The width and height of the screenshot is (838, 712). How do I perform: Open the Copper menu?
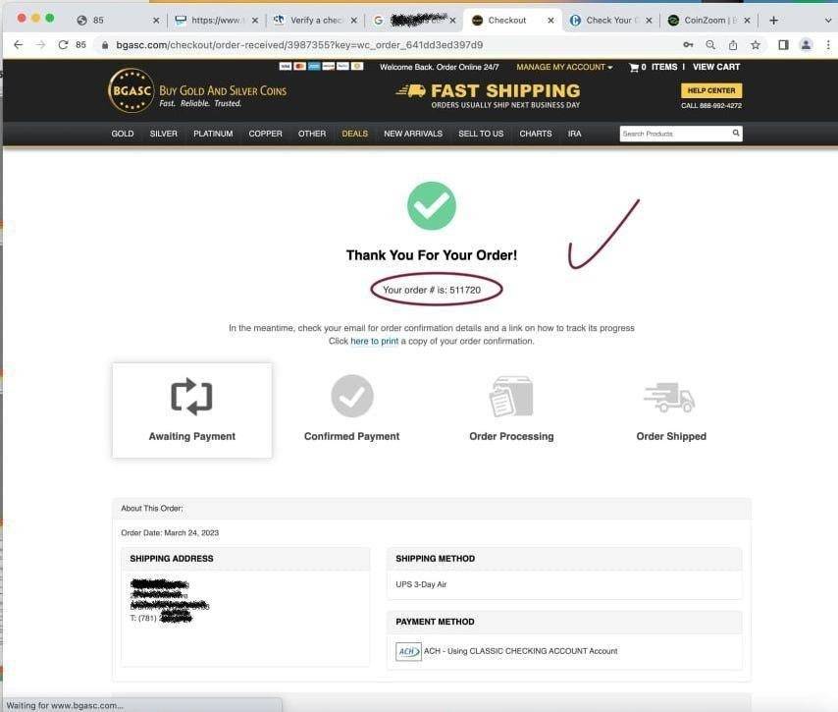pos(265,134)
